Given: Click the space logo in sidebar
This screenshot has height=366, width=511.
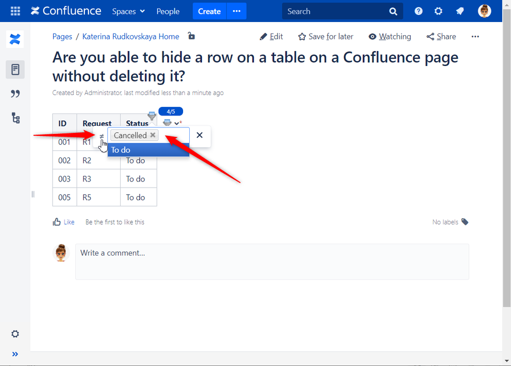Looking at the screenshot, I should click(x=15, y=39).
